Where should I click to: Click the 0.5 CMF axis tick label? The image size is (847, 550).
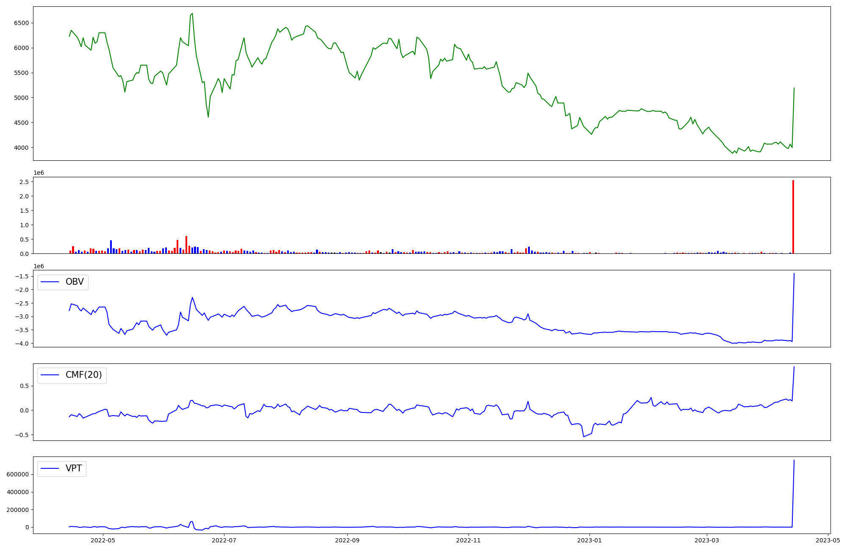(x=24, y=386)
